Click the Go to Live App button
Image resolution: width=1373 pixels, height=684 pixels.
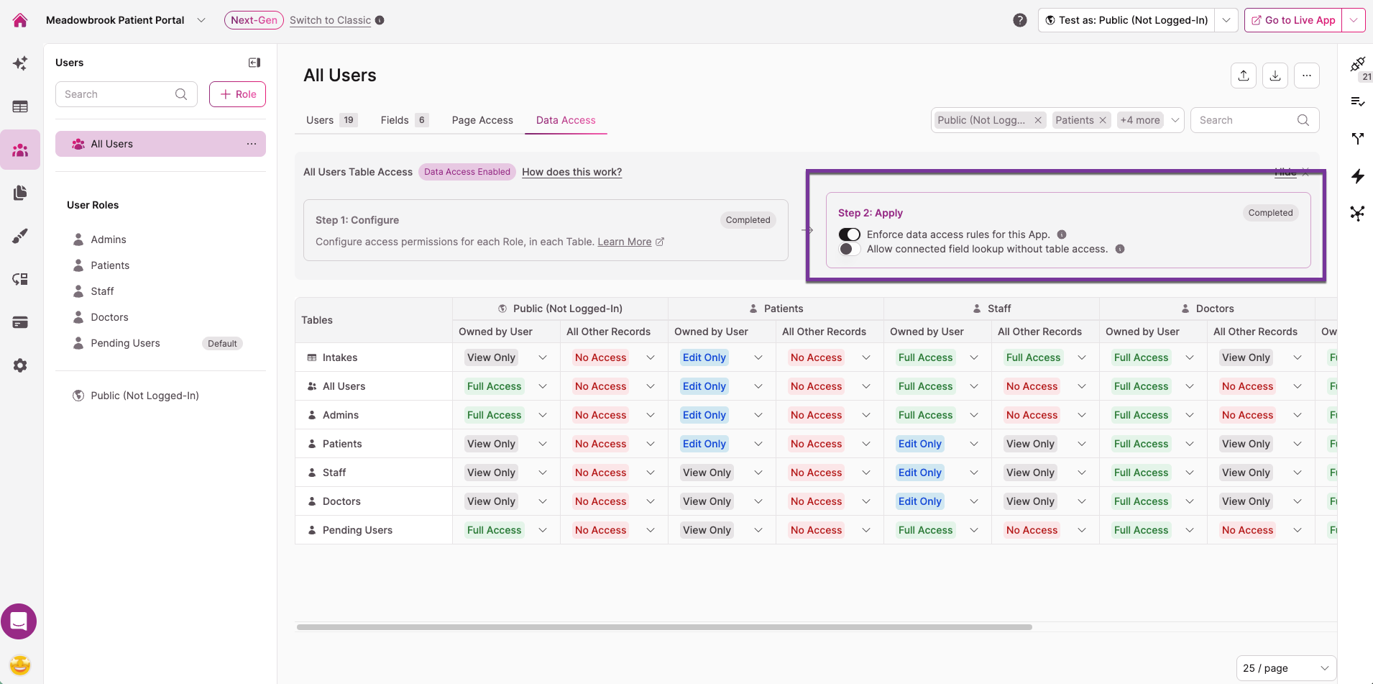tap(1293, 20)
